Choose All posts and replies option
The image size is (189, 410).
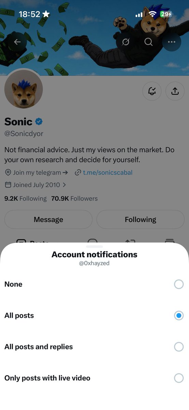coord(94,347)
